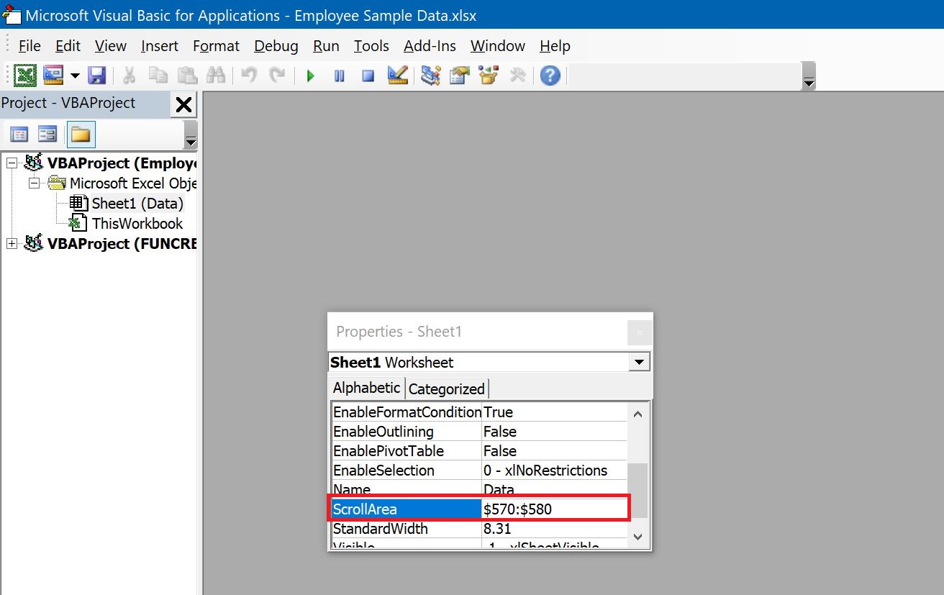Click the Reset stop icon
The width and height of the screenshot is (944, 595).
pos(368,76)
